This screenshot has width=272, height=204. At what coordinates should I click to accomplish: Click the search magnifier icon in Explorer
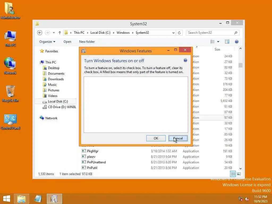coord(236,33)
